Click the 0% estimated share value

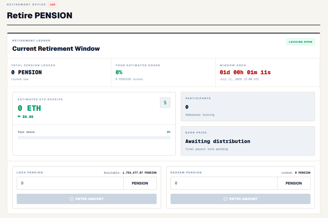[x=119, y=72]
